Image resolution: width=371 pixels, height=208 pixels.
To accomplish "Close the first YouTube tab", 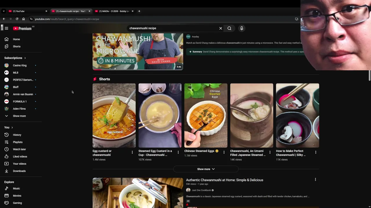I will click(x=46, y=11).
